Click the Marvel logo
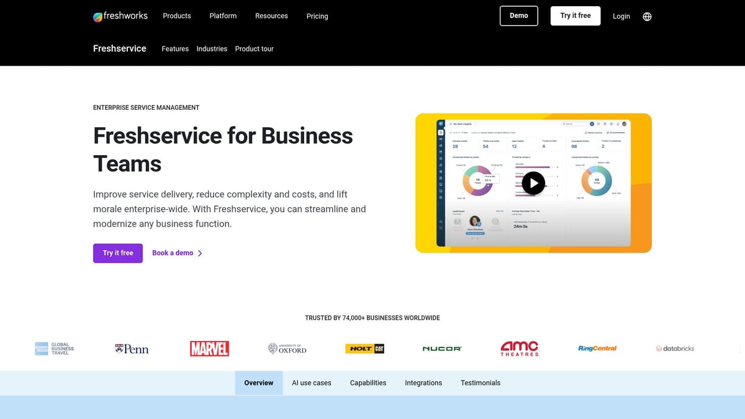Image resolution: width=745 pixels, height=419 pixels. [x=209, y=349]
